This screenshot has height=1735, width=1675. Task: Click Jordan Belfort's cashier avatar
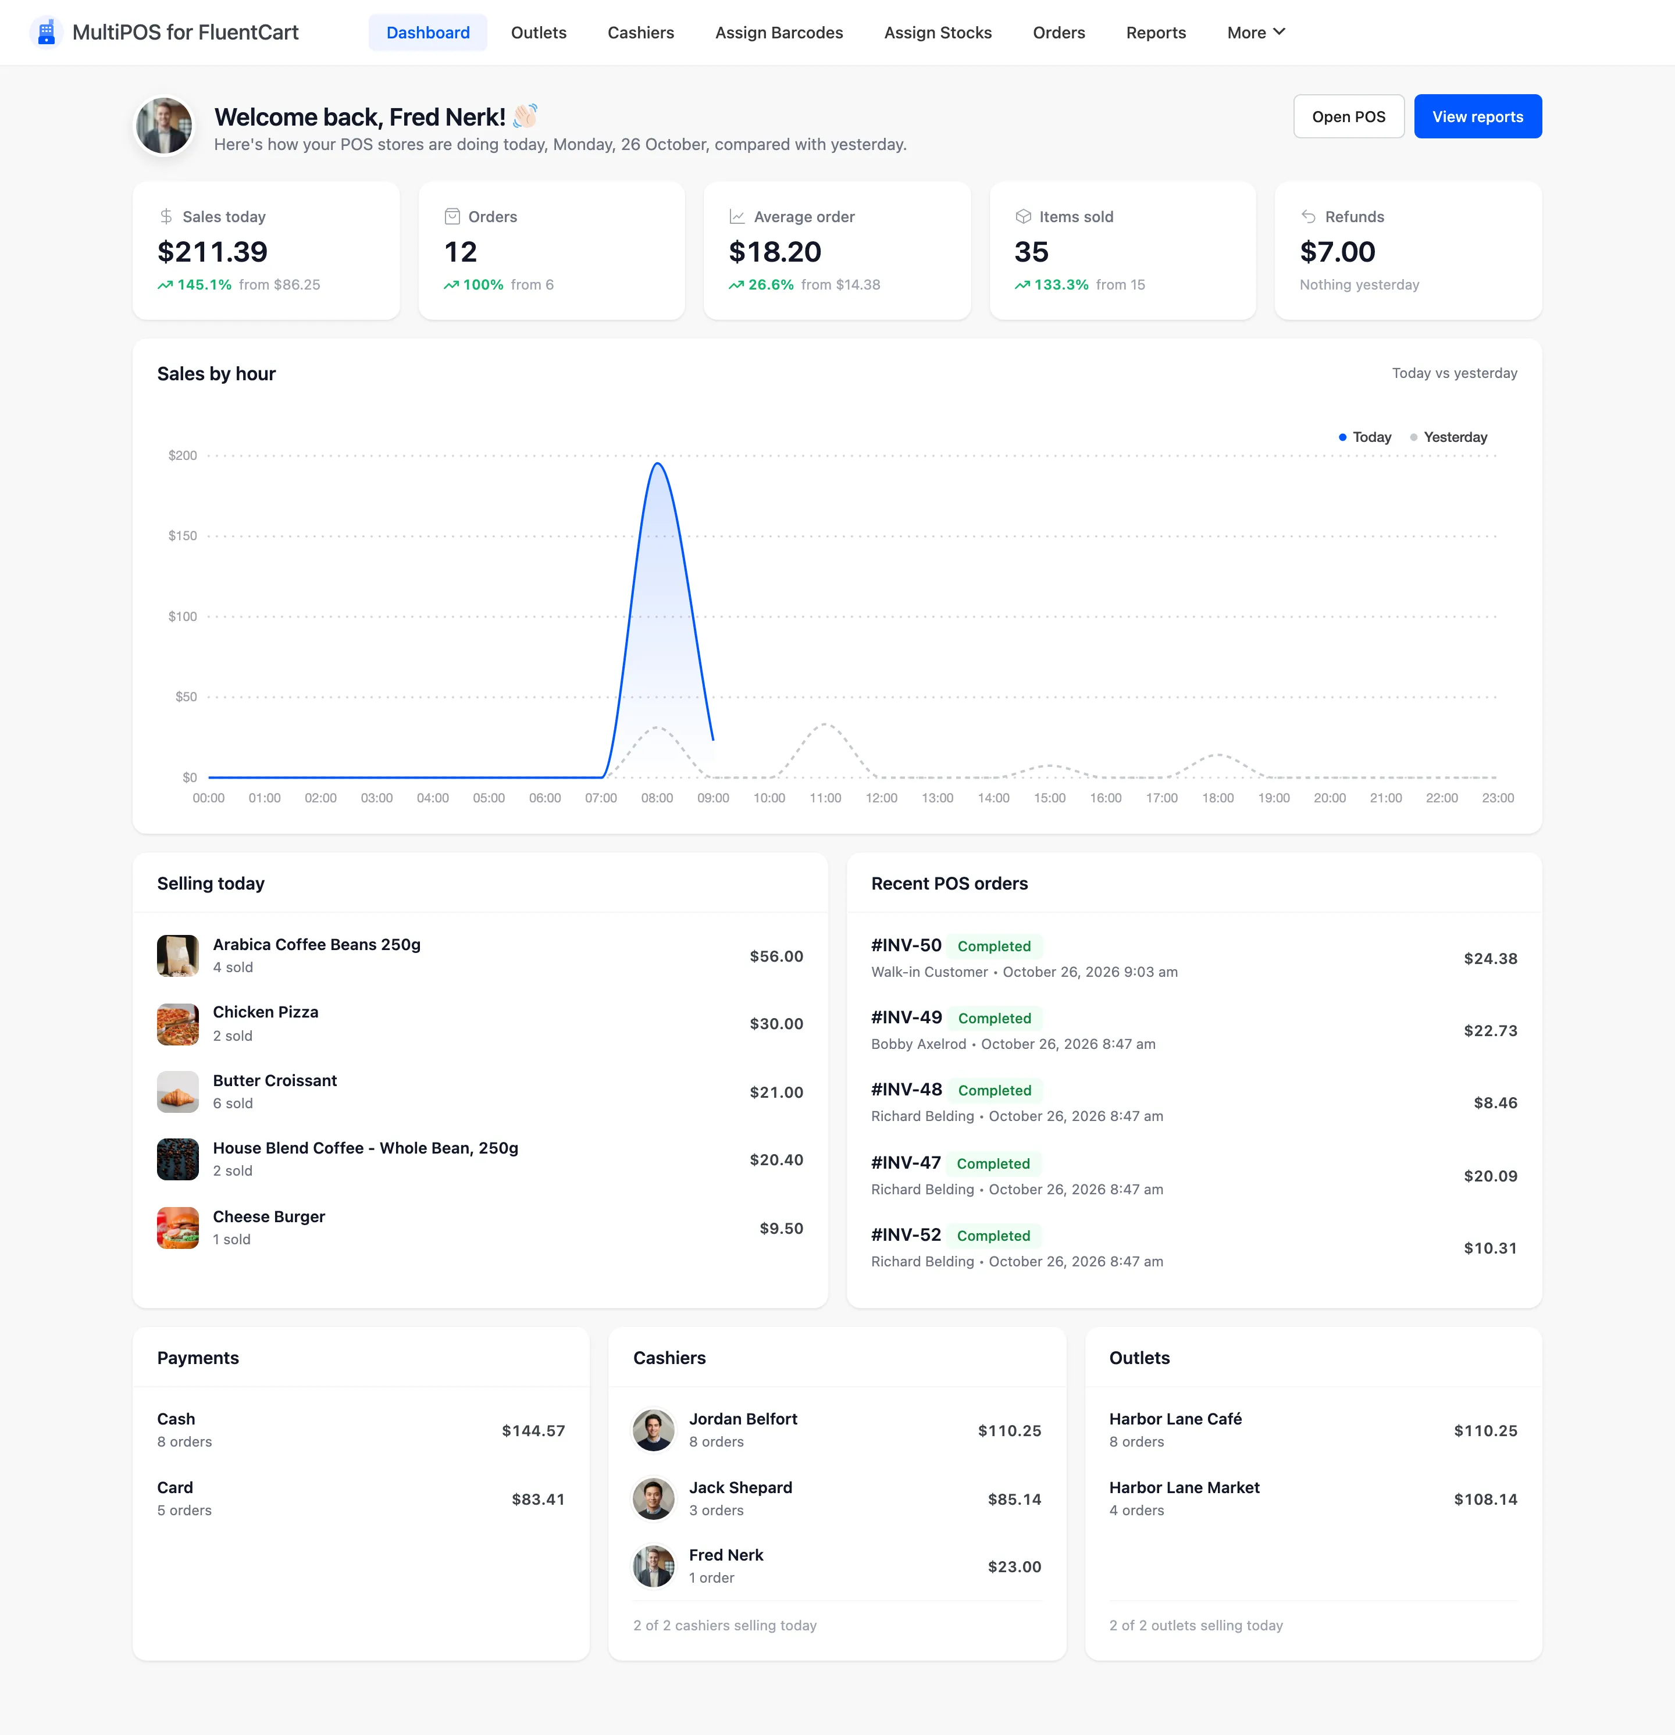coord(653,1430)
